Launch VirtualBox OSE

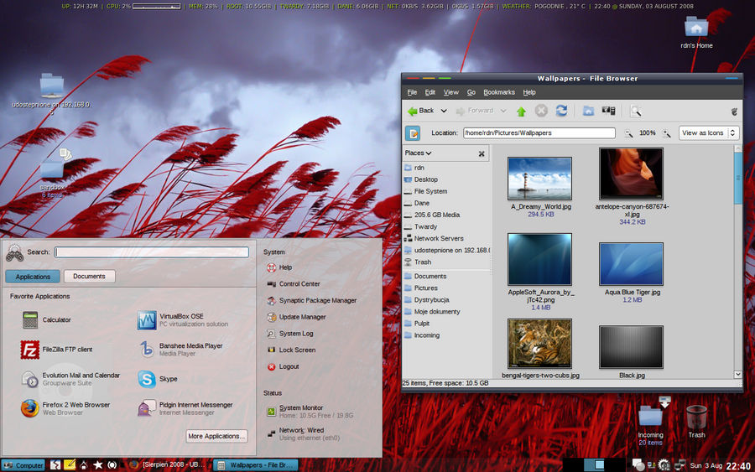pyautogui.click(x=183, y=320)
